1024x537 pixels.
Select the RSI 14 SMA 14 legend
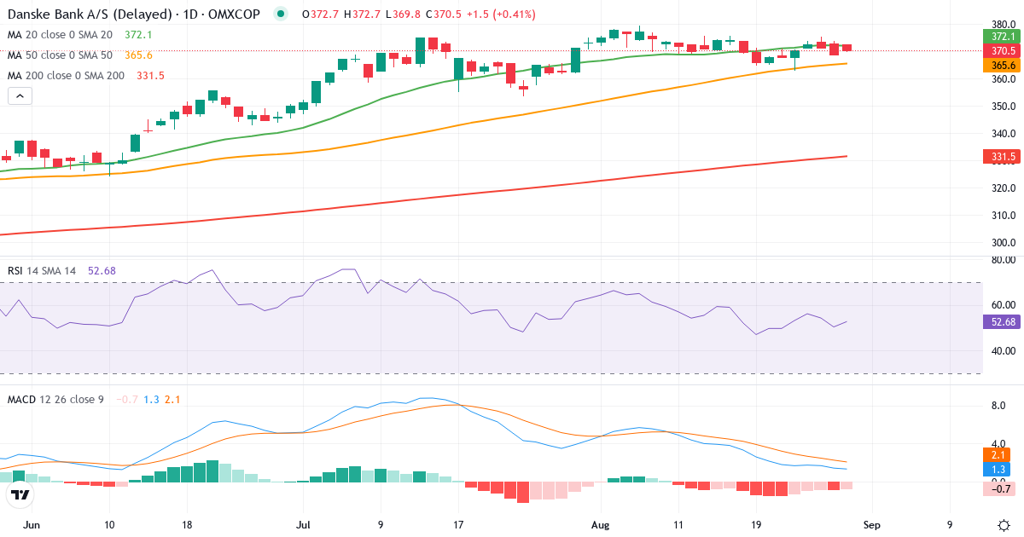point(42,271)
